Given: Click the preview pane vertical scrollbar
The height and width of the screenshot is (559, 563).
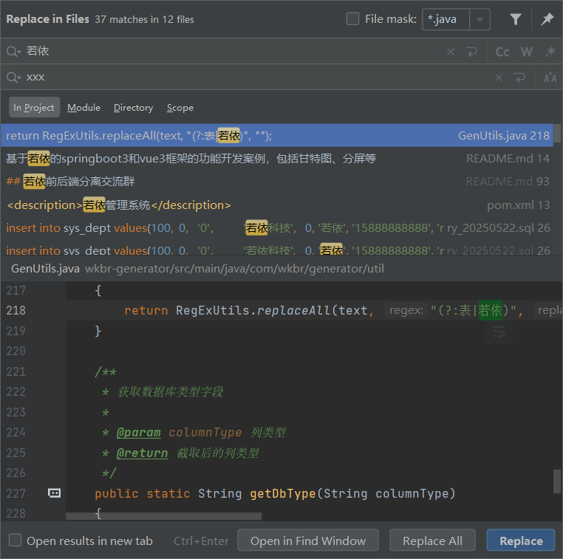Looking at the screenshot, I should pyautogui.click(x=557, y=481).
